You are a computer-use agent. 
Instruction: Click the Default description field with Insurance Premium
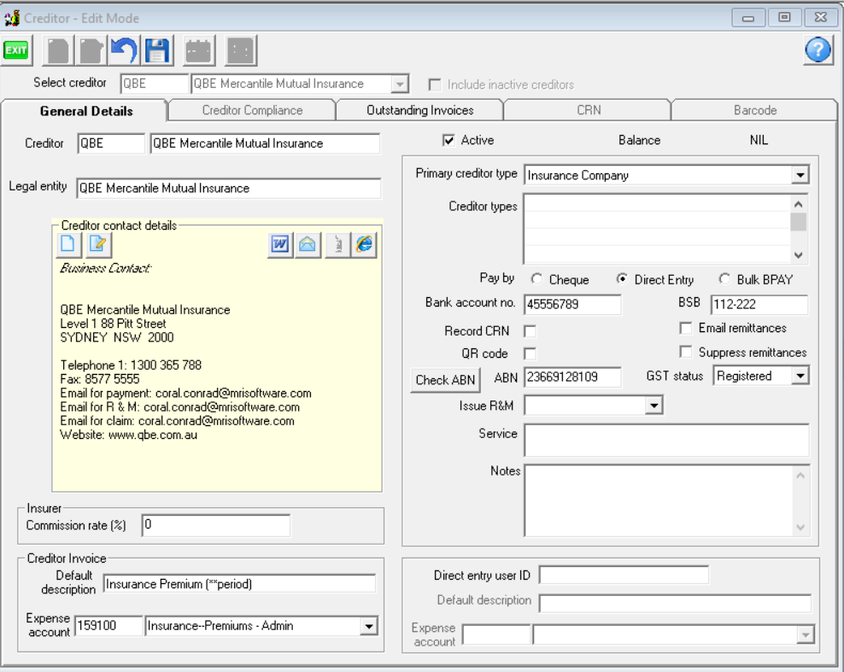coord(239,584)
